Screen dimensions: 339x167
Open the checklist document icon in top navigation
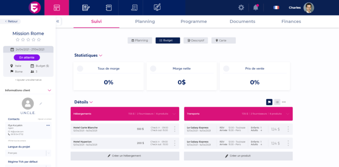[134, 7]
